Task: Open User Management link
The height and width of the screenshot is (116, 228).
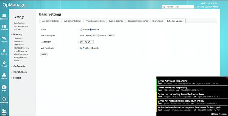Action: click(x=21, y=26)
